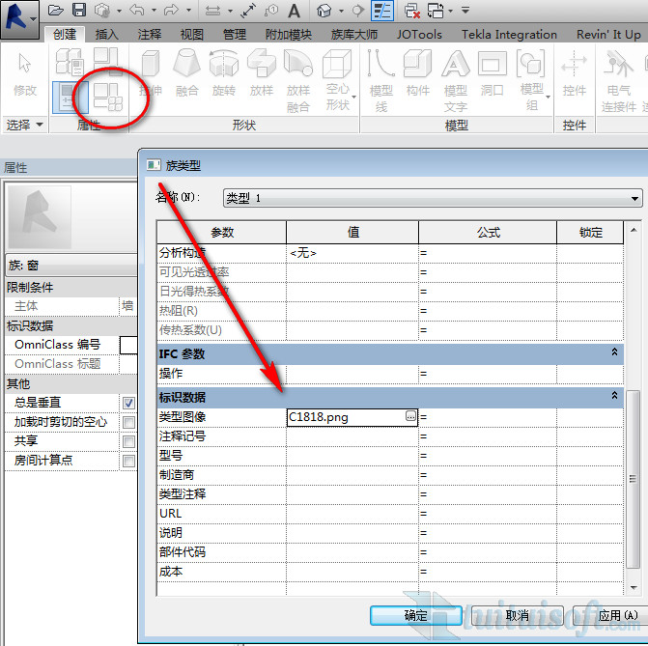Open the 附加模块 ribbon tab

pyautogui.click(x=288, y=34)
